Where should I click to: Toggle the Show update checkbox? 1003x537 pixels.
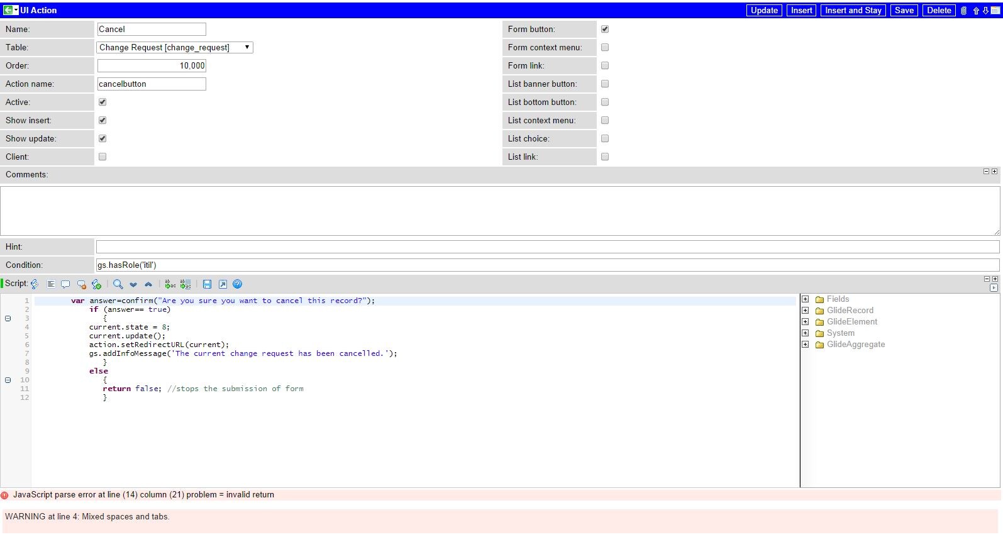pos(103,138)
